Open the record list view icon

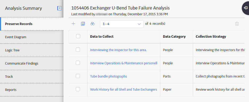[x=83, y=24]
